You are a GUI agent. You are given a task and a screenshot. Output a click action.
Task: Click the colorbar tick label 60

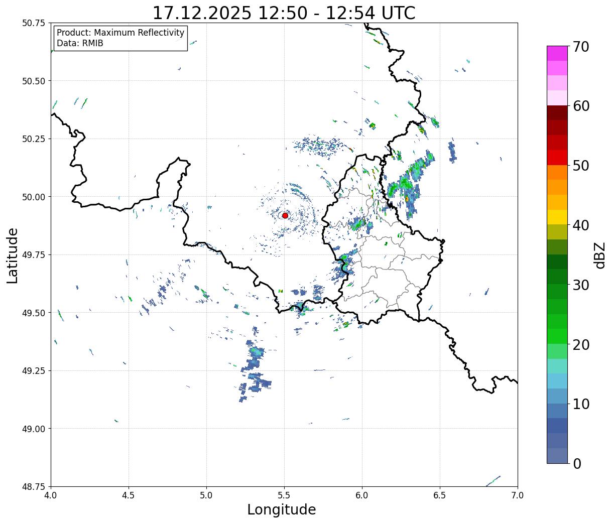pos(581,106)
